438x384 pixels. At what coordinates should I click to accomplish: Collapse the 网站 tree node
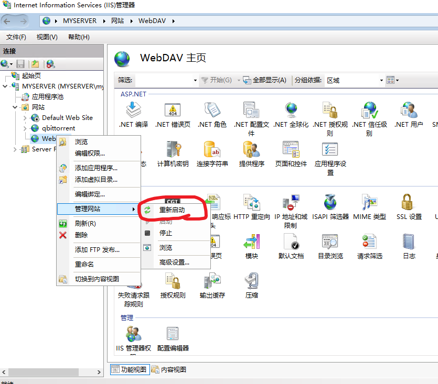(15, 107)
